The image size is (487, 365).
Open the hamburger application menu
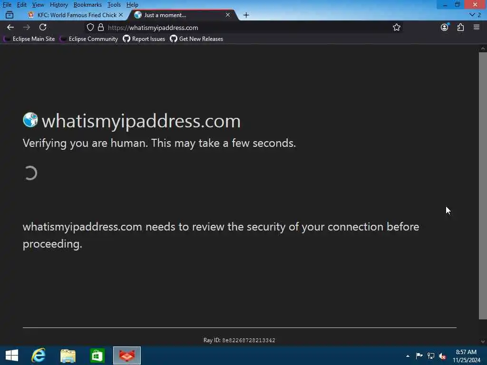477,27
